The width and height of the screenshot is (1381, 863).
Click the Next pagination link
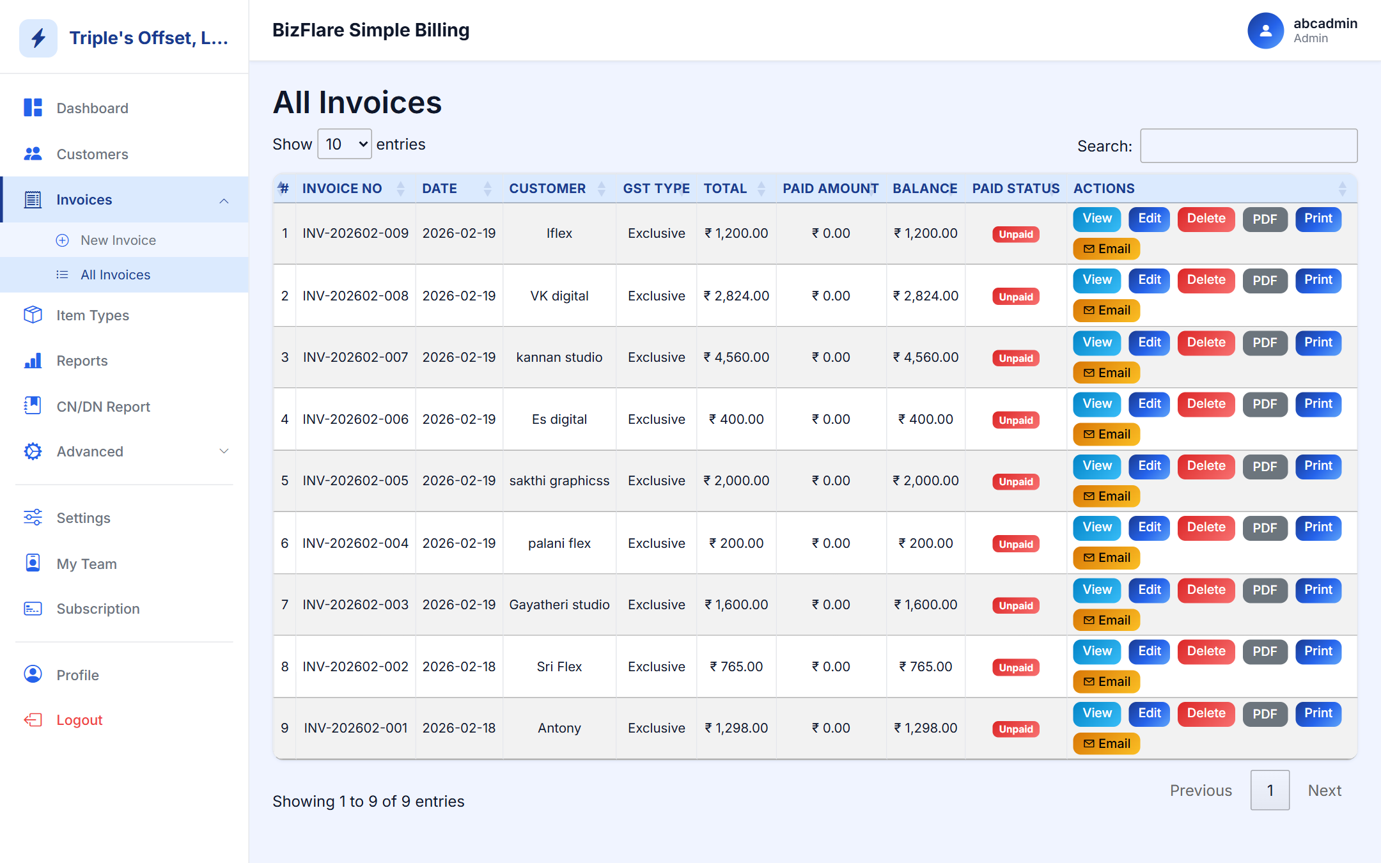coord(1325,791)
